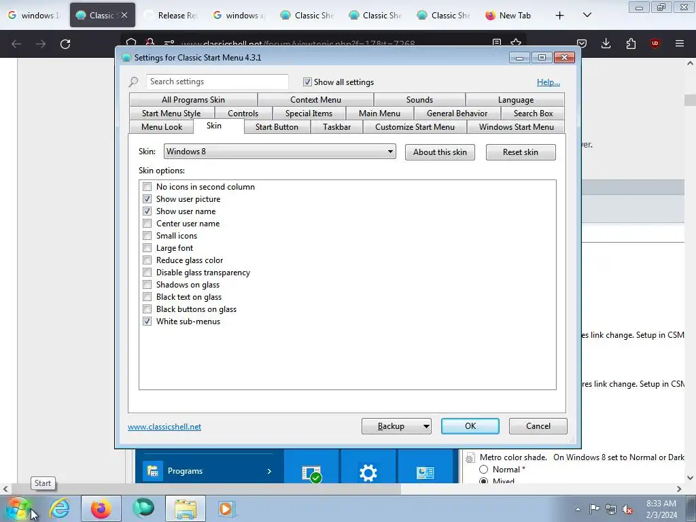
Task: Open General Behavior tab
Action: point(457,114)
